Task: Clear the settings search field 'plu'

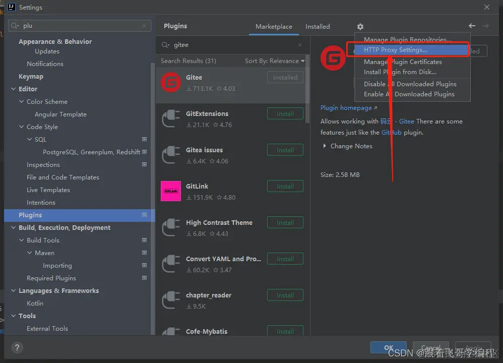Action: [x=144, y=26]
